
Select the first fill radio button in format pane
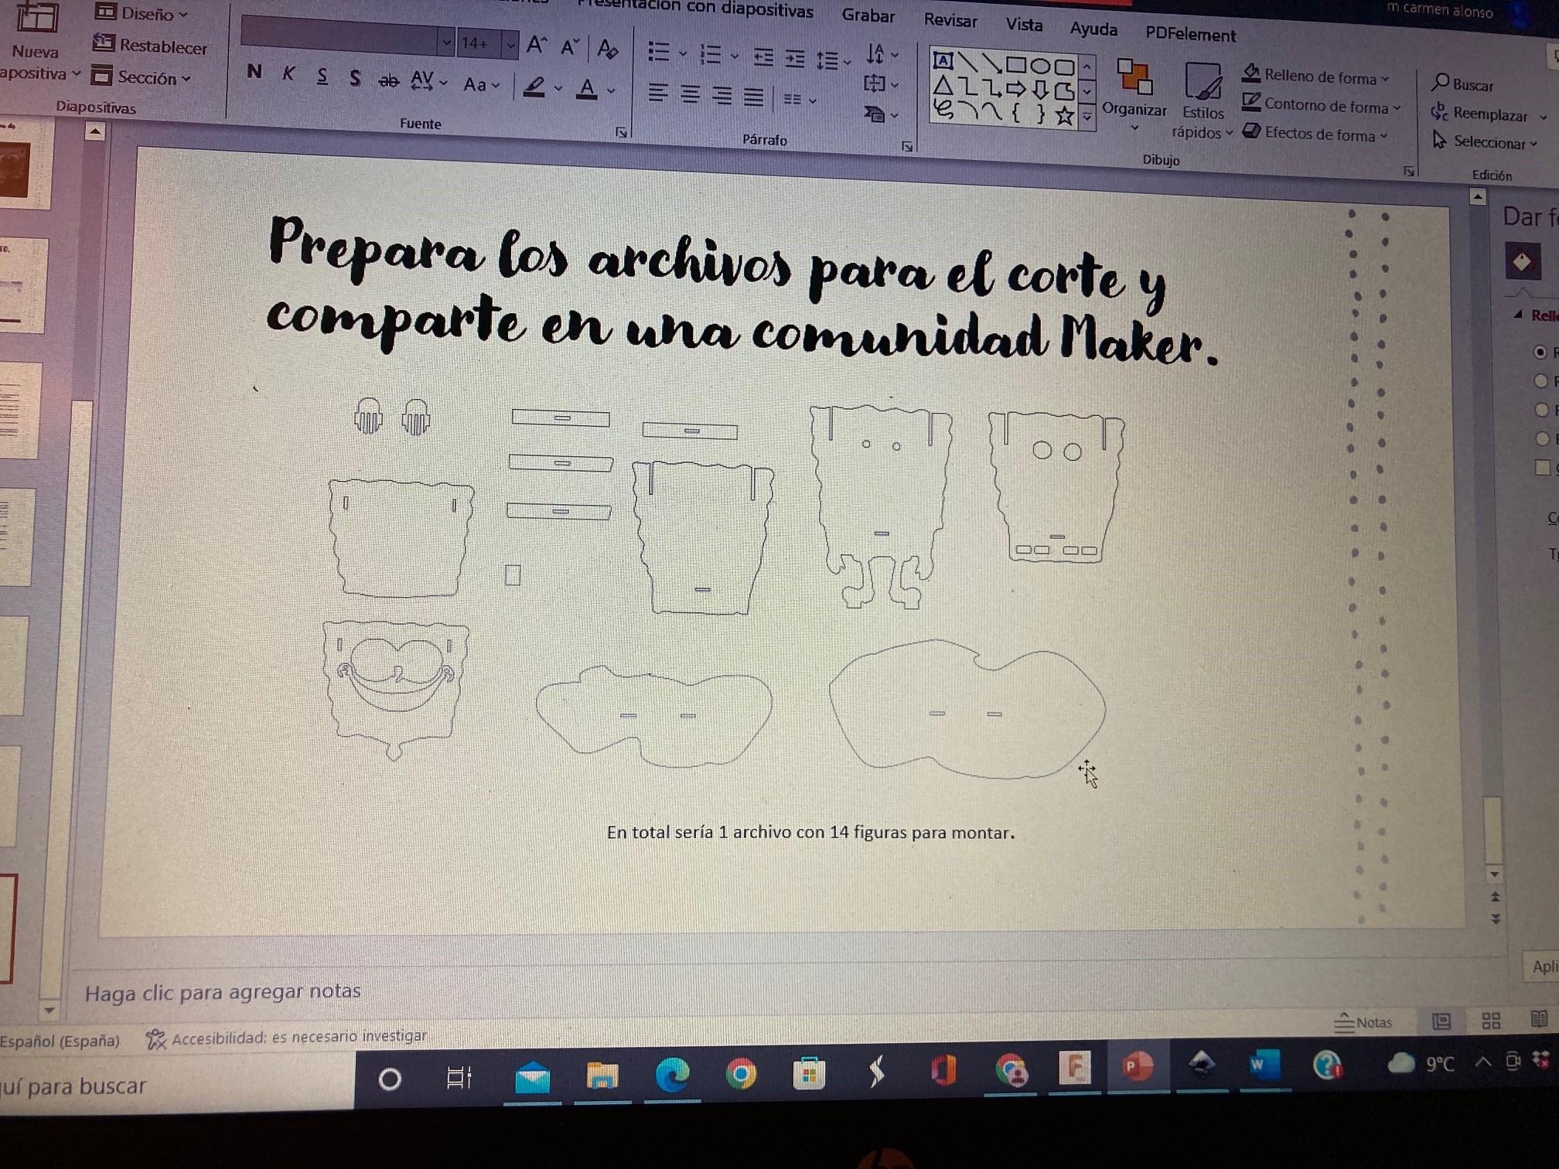[1540, 352]
